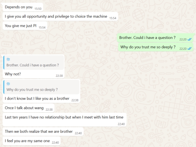196x147 pixels.
Task: Click the 15:50 timestamp next to 'Depends on you'
Action: click(x=38, y=9)
